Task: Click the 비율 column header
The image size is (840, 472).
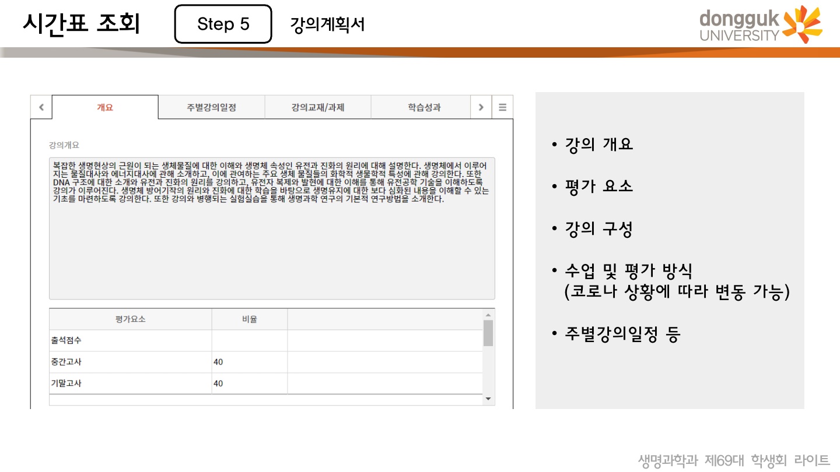Action: (250, 319)
